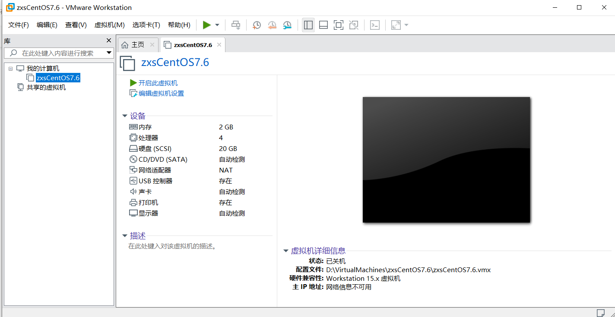This screenshot has height=317, width=615.
Task: Open the power options dropdown arrow
Action: tap(217, 25)
